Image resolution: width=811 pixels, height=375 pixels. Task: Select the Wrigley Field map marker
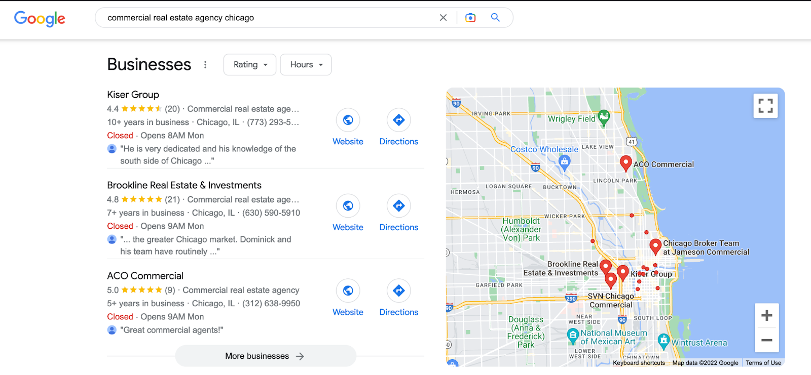604,117
